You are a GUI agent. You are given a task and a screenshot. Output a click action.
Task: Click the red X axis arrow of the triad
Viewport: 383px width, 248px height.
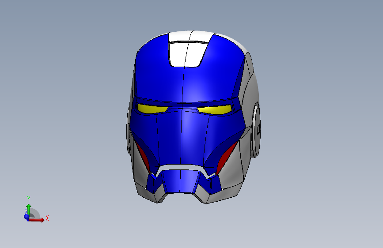coord(37,220)
